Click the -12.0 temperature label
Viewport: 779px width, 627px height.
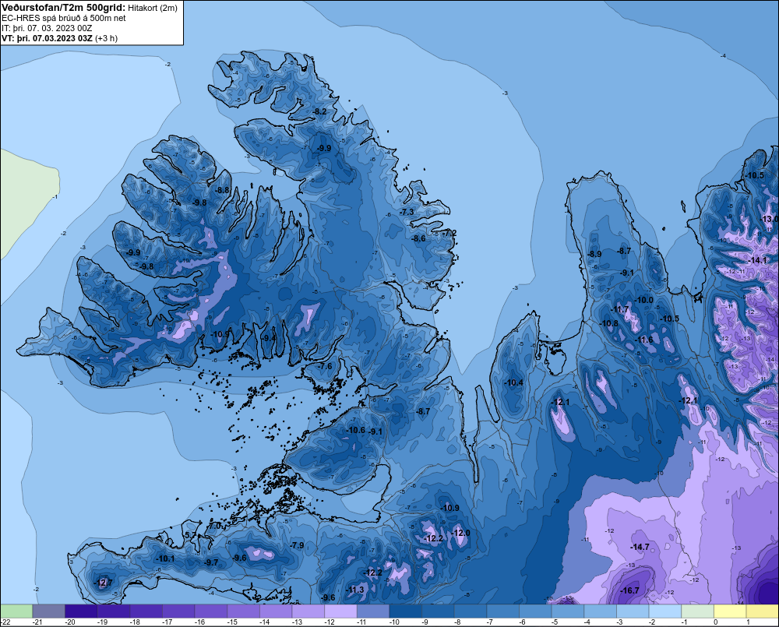click(460, 533)
